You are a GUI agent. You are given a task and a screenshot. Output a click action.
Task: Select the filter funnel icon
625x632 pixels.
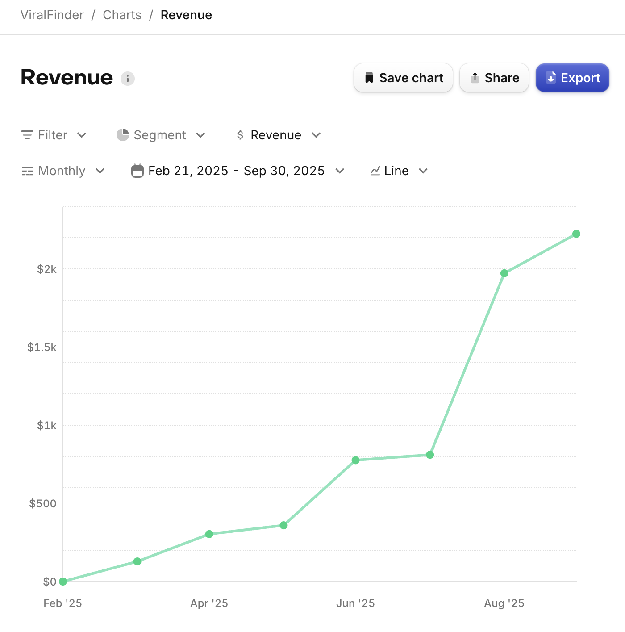coord(27,135)
